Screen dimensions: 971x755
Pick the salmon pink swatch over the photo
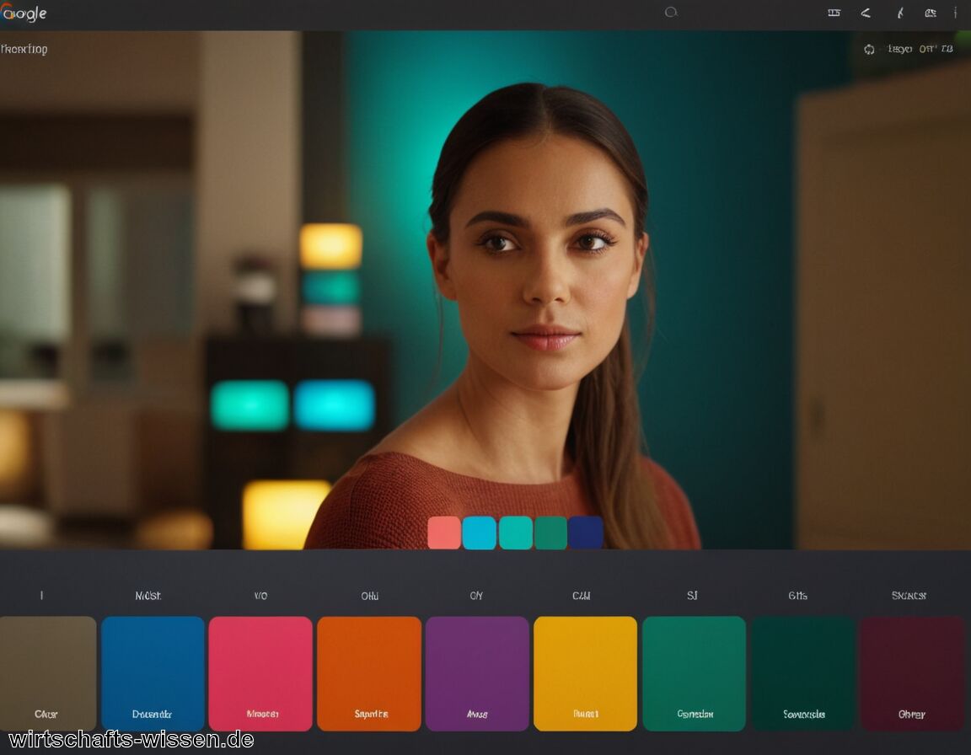point(444,533)
